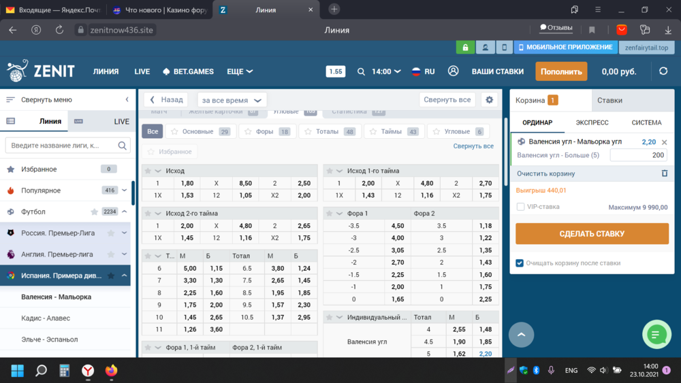
Task: Open the green chat support bubble
Action: [656, 335]
